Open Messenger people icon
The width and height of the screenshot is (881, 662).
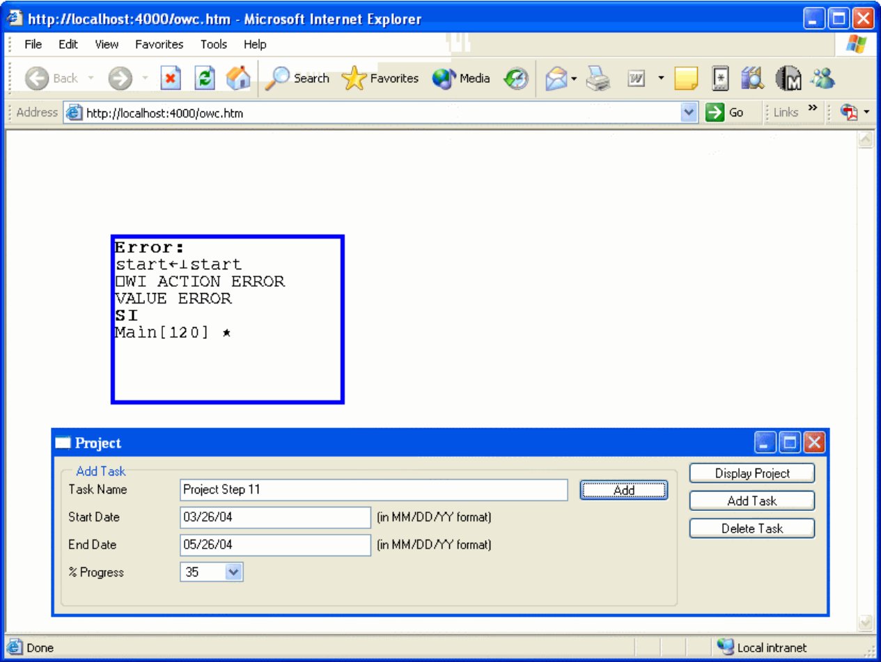point(822,78)
